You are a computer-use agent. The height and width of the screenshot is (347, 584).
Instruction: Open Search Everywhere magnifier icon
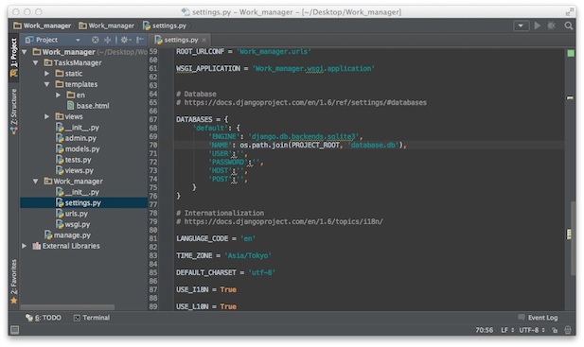[x=568, y=26]
